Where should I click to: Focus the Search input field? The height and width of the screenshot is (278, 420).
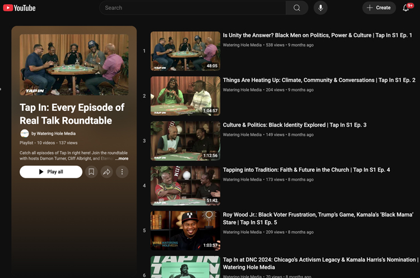tap(193, 8)
